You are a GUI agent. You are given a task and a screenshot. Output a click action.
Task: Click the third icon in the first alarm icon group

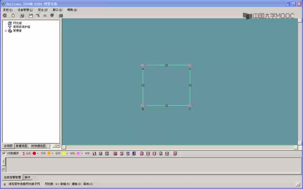click(x=107, y=154)
